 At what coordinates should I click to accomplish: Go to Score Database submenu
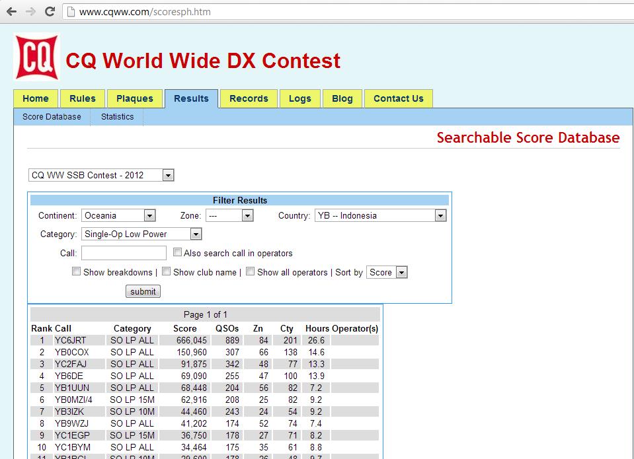pos(52,117)
